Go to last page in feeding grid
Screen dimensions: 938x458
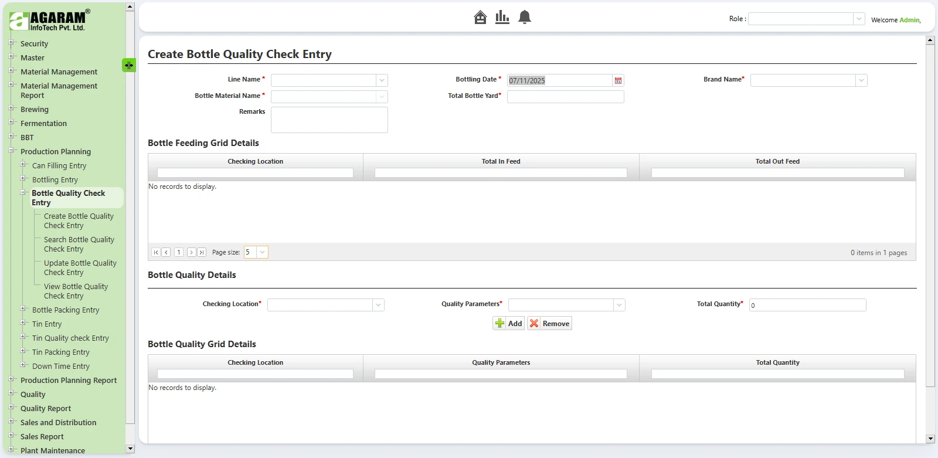tap(202, 252)
